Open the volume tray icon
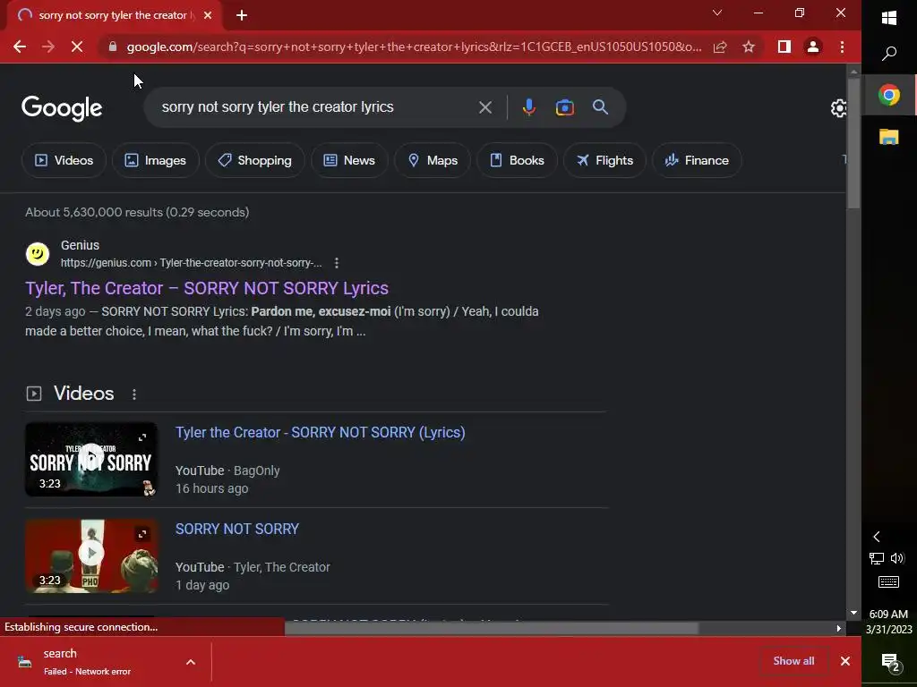917x687 pixels. click(x=897, y=558)
